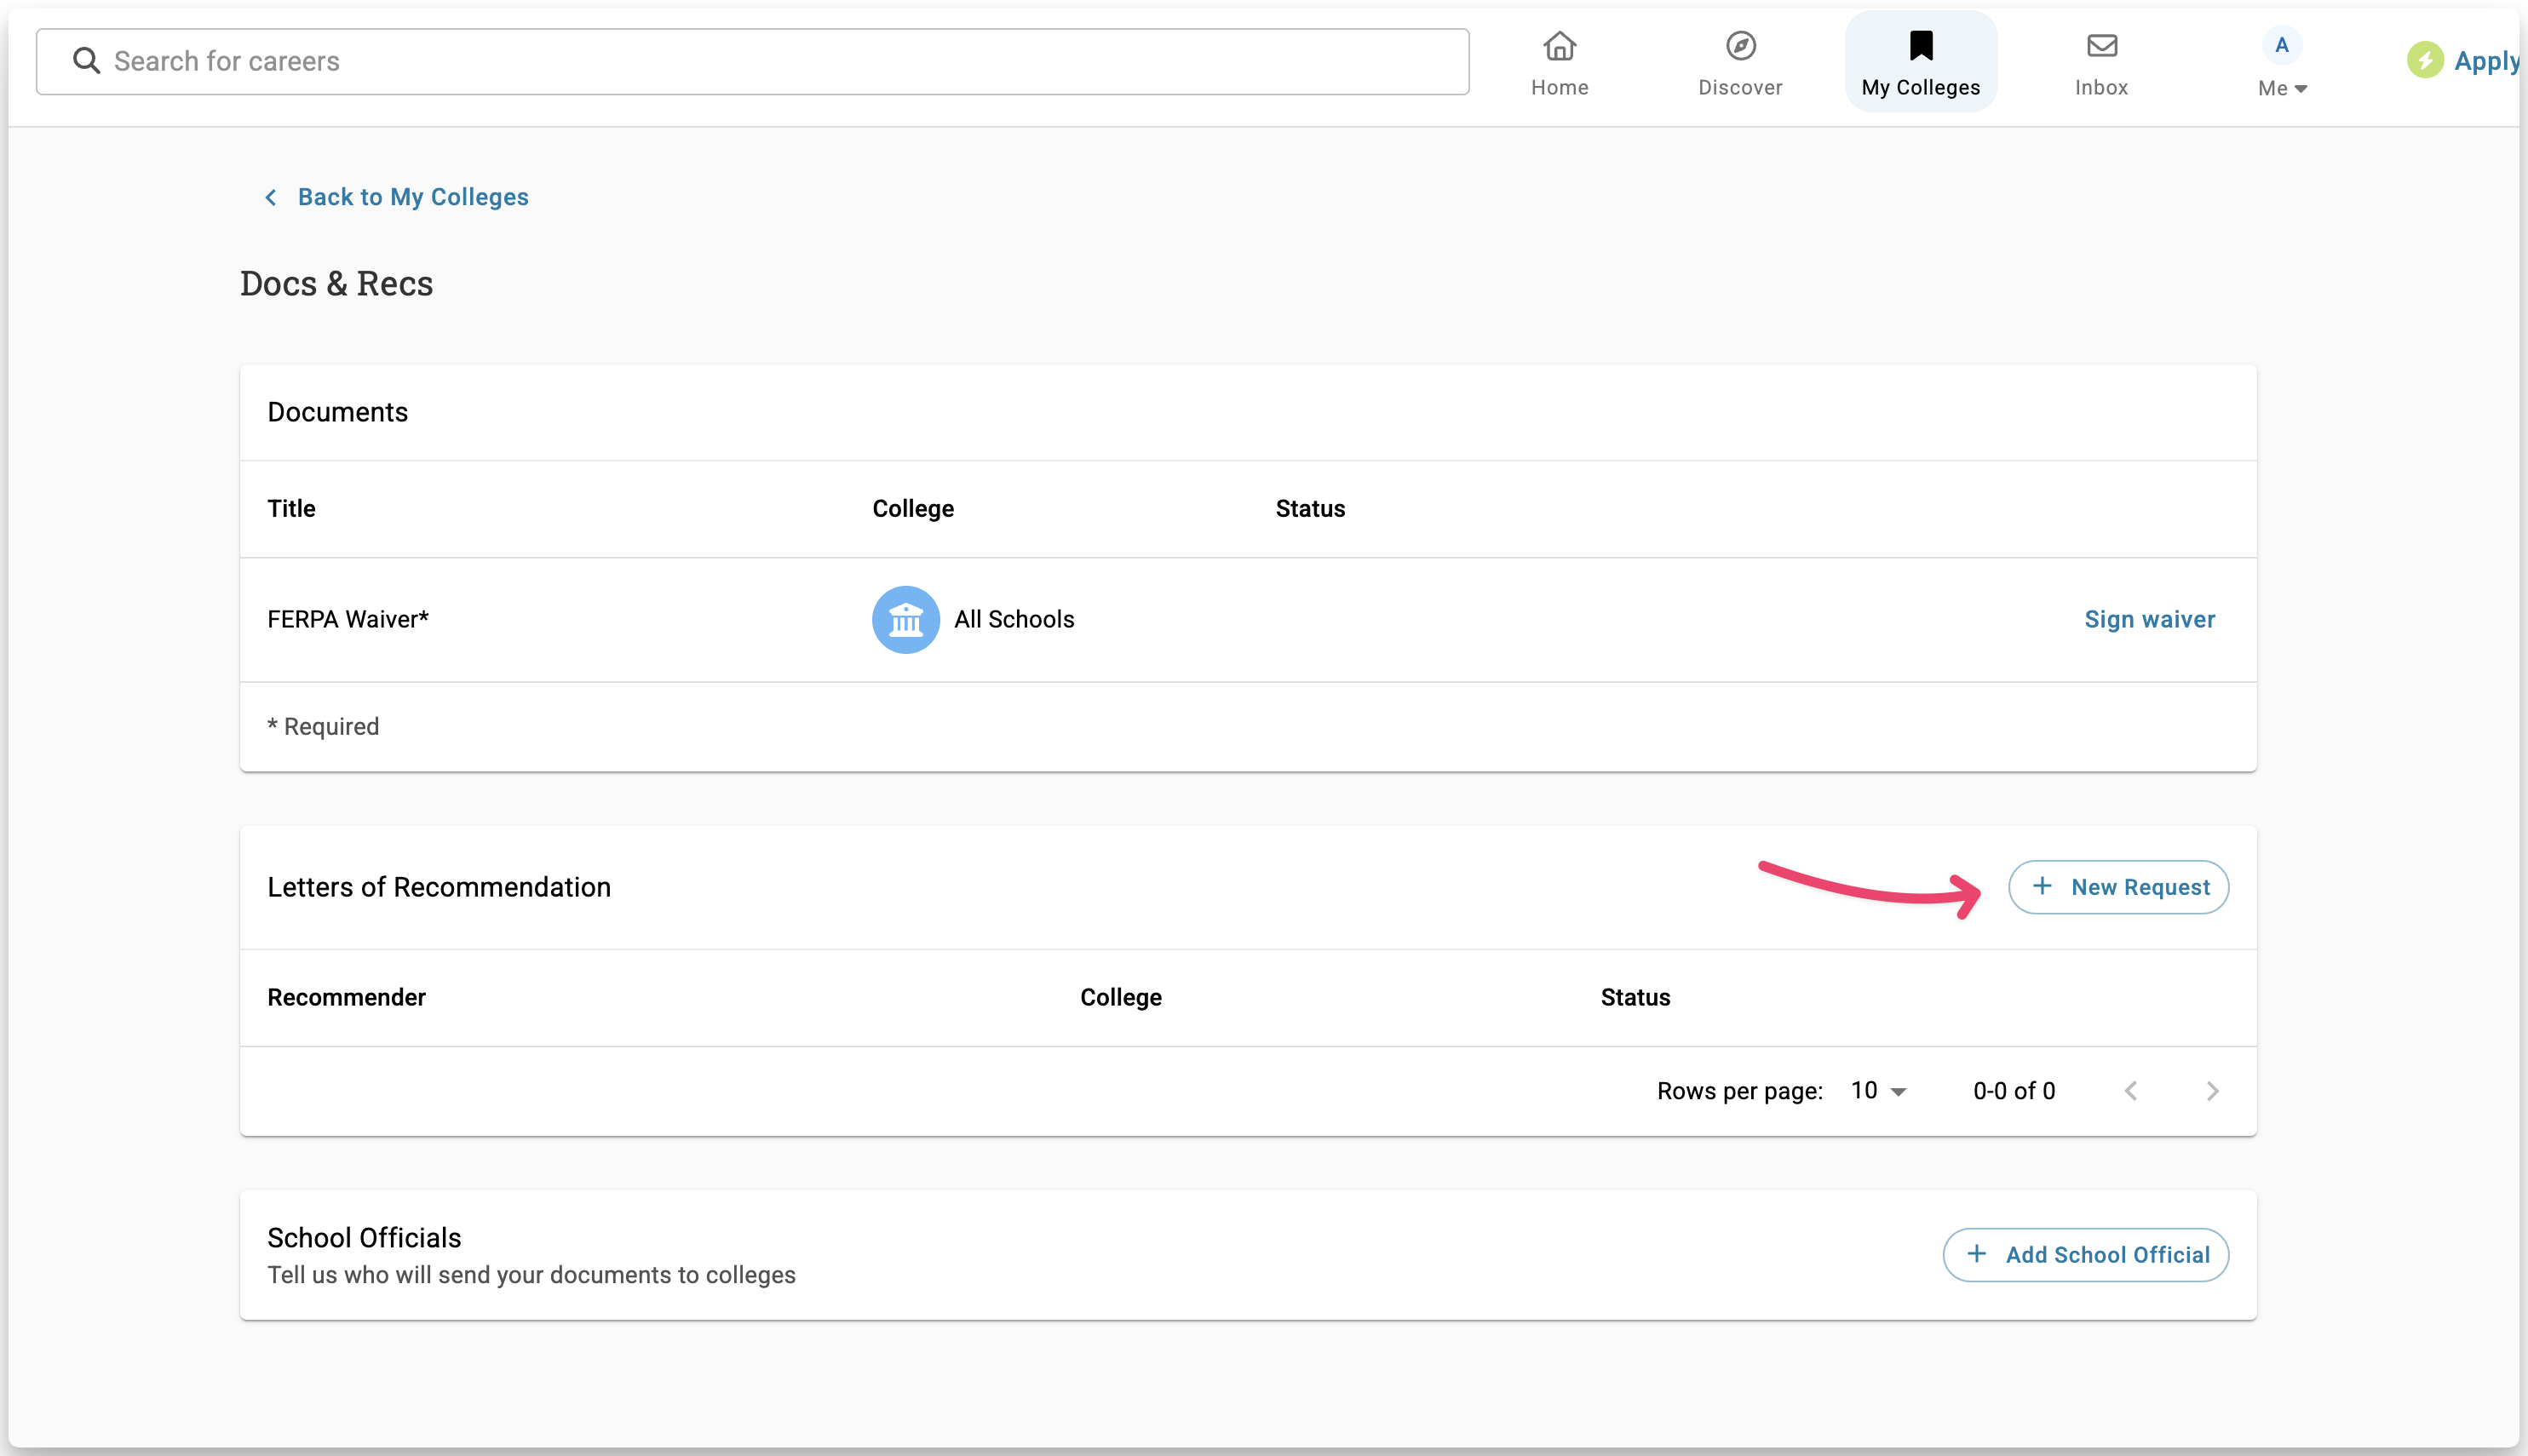Click the profile avatar letter A
2528x1456 pixels.
2281,45
